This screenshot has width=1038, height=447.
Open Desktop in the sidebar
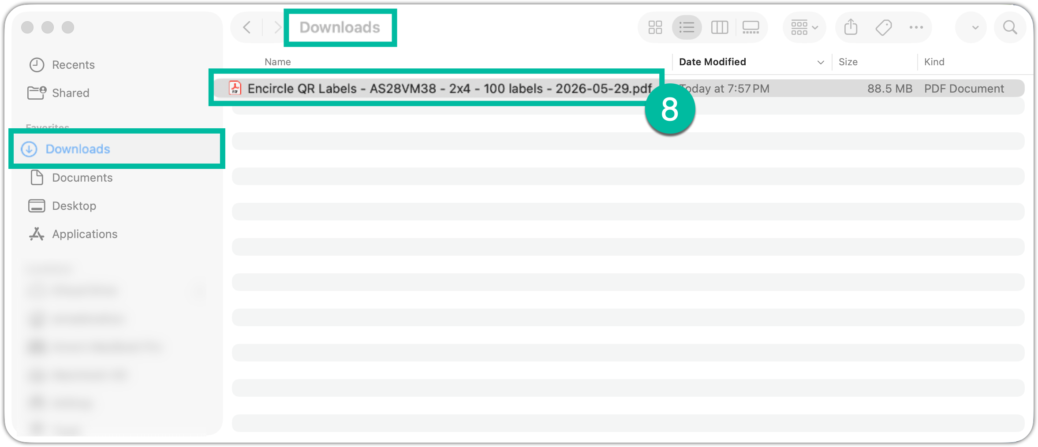click(x=74, y=206)
